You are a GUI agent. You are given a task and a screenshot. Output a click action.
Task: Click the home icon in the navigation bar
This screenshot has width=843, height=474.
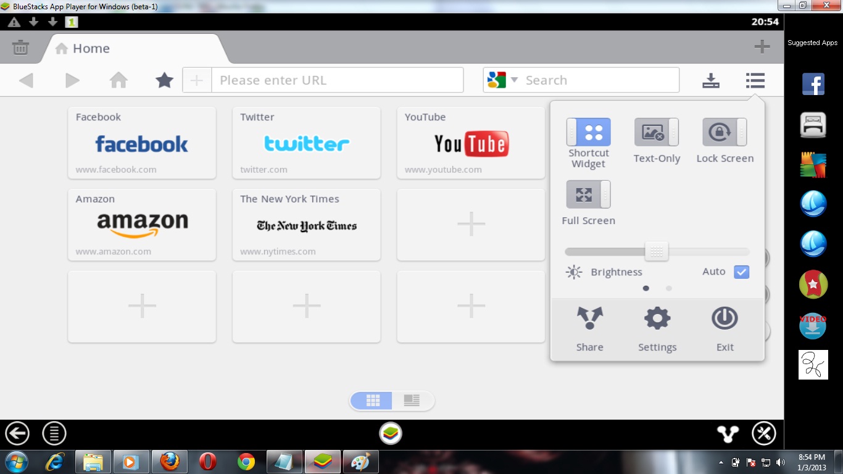coord(118,80)
